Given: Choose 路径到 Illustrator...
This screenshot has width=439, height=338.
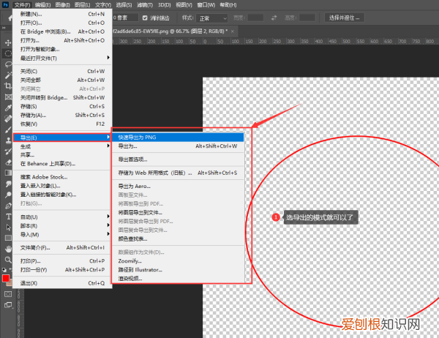Looking at the screenshot, I should tap(178, 270).
